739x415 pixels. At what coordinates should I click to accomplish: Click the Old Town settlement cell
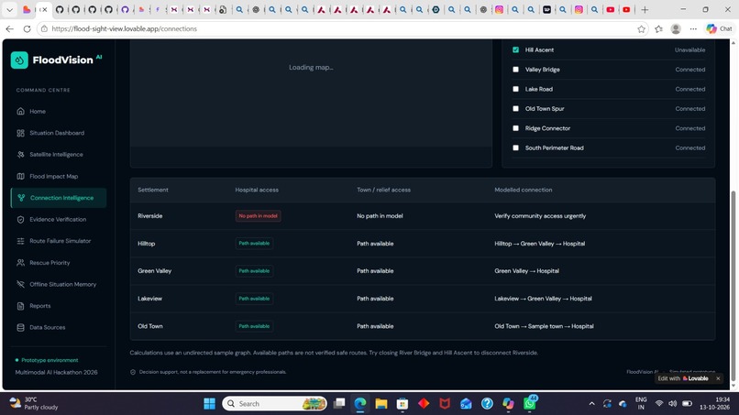coord(149,326)
